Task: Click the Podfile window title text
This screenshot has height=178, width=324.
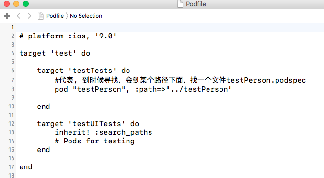Action: 196,4
